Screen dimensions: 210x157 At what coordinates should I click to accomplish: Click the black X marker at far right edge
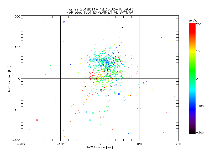(x=175, y=97)
